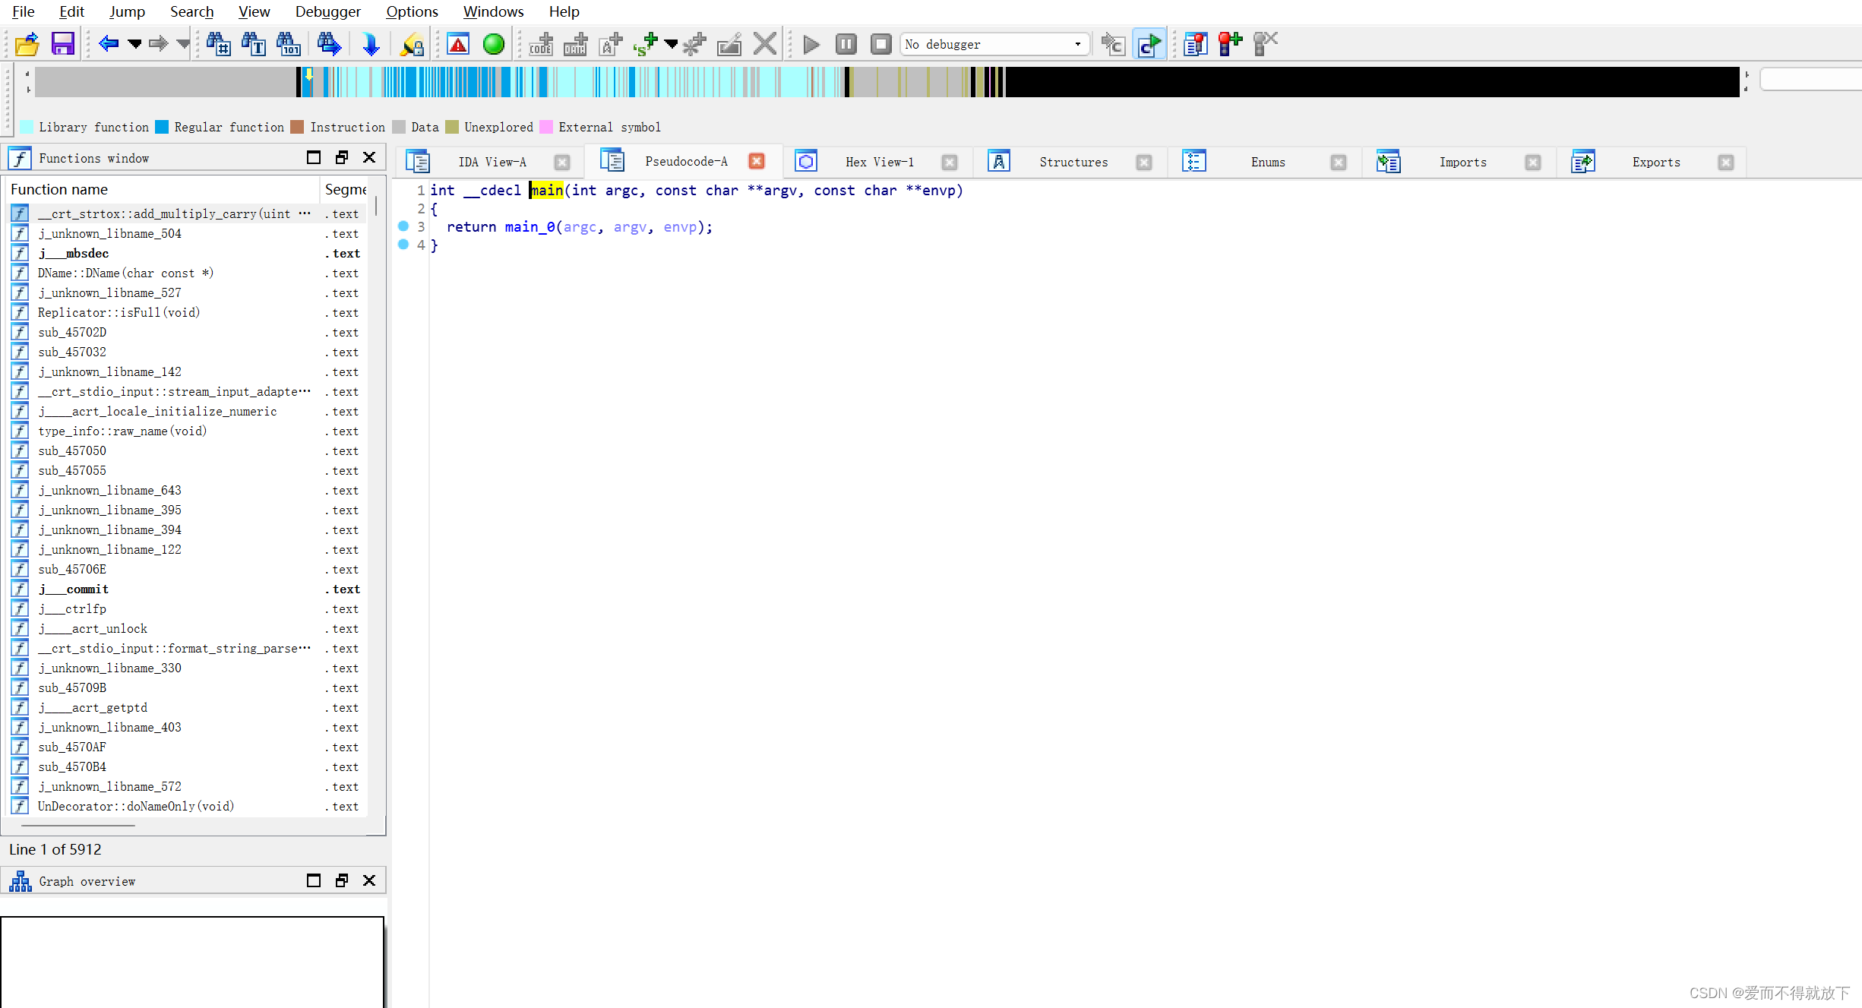Close the Pseudocode-A tab
This screenshot has width=1862, height=1008.
(756, 161)
